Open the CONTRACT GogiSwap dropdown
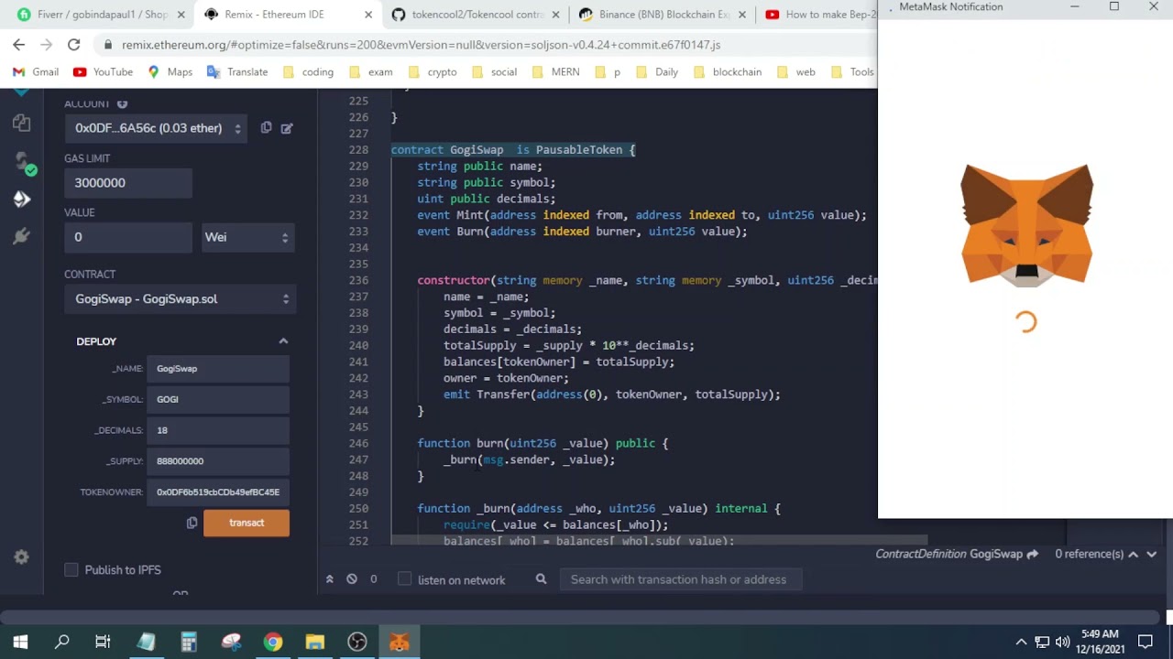This screenshot has width=1173, height=659. pyautogui.click(x=180, y=299)
